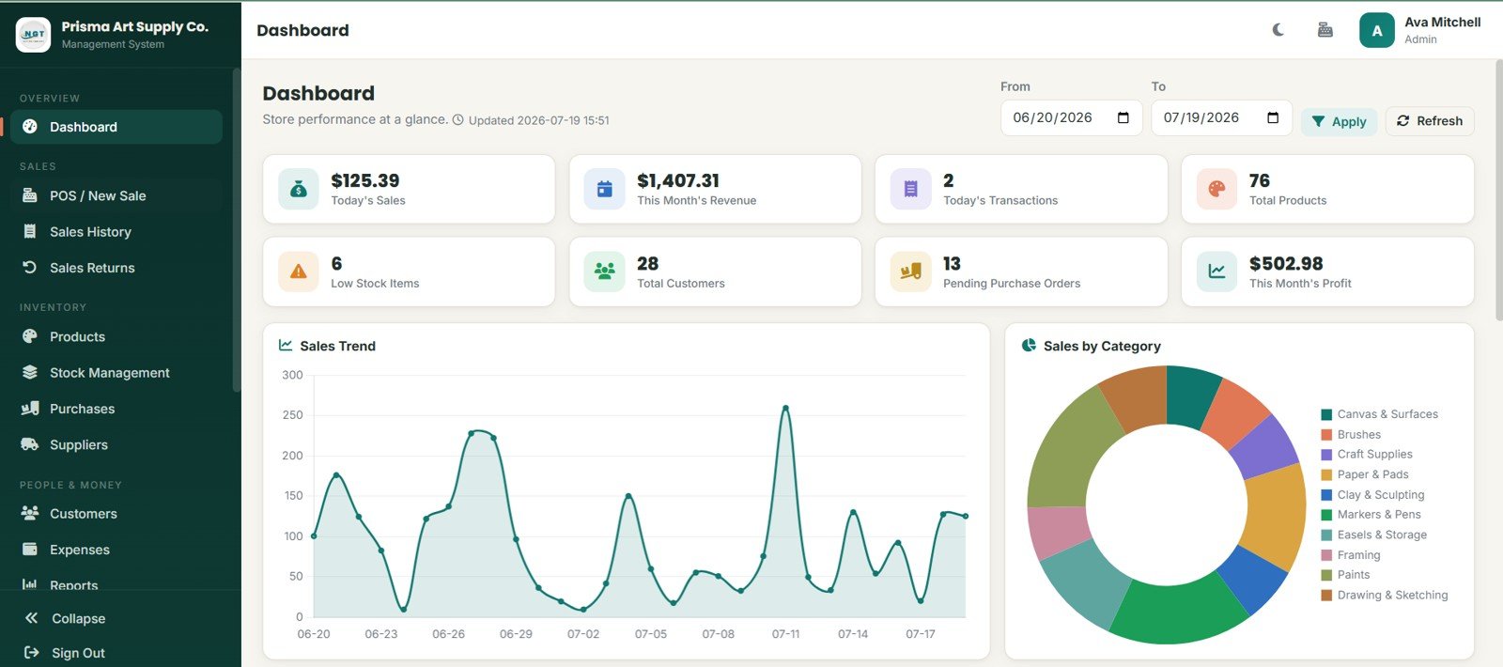Viewport: 1503px width, 667px height.
Task: Click the $125.39 Today's Sales value
Action: [x=365, y=180]
